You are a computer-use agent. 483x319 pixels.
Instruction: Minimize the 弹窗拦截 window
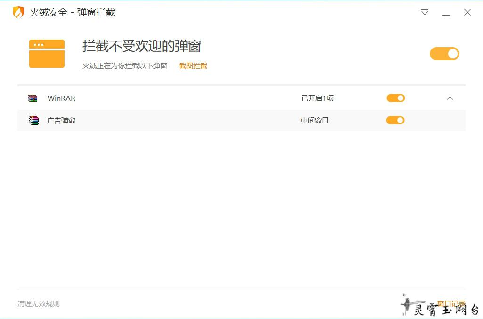click(x=446, y=13)
